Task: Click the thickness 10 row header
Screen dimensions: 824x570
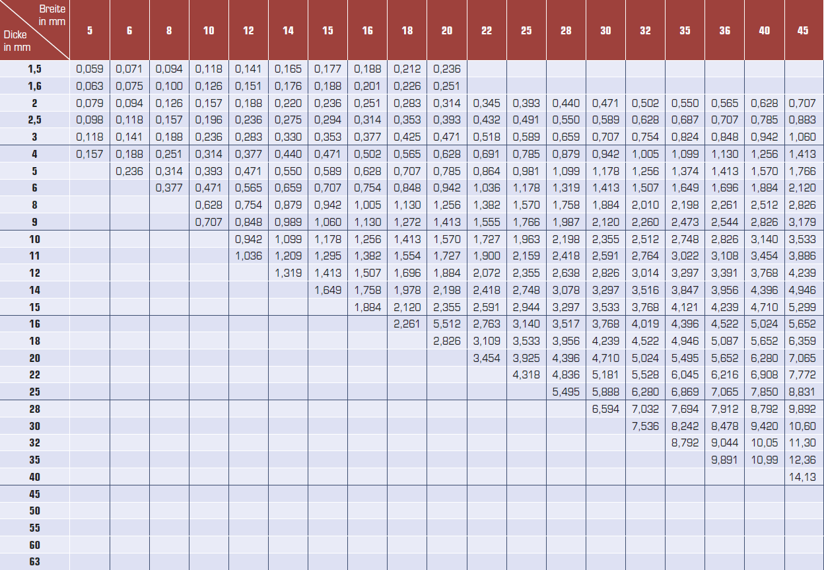Action: tap(34, 239)
